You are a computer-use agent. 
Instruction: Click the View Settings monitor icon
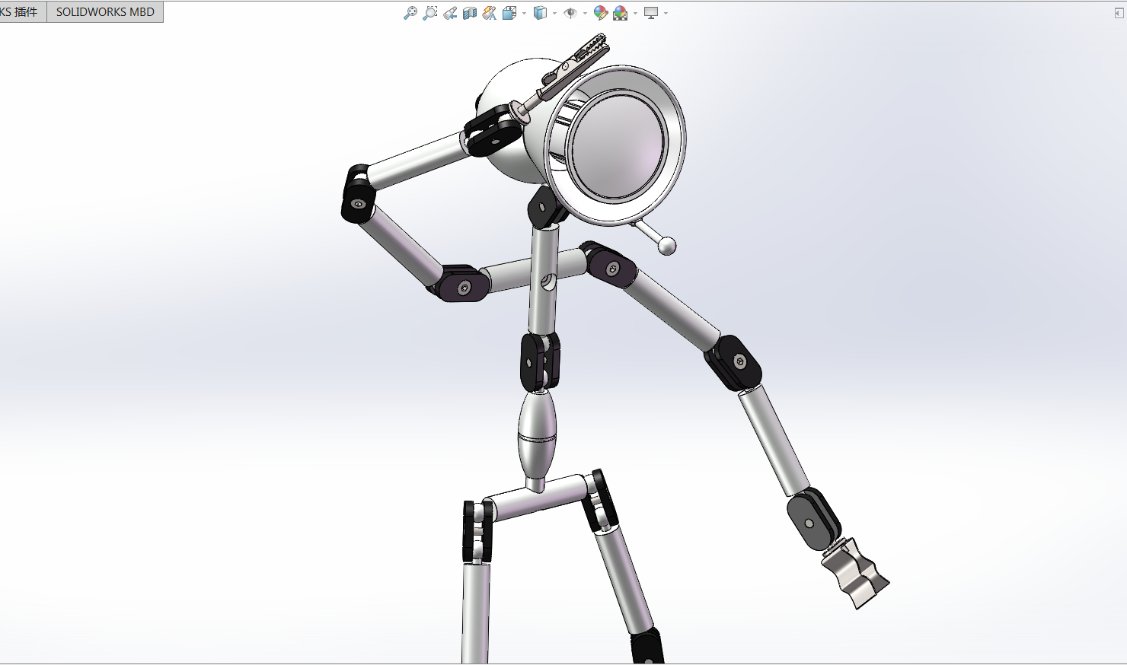pos(651,13)
